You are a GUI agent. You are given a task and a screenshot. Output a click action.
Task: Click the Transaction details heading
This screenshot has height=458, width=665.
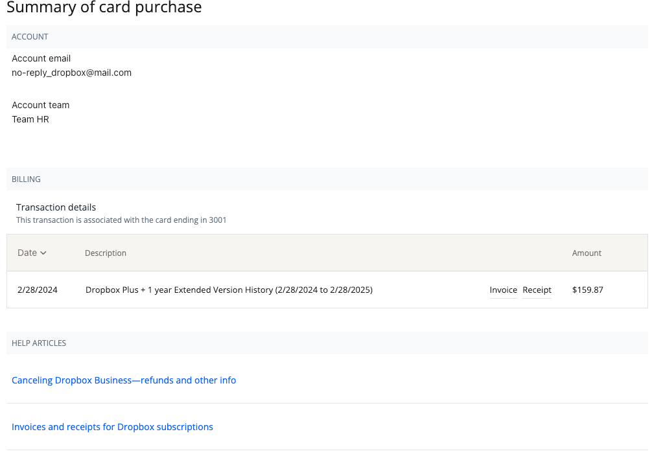pos(56,207)
